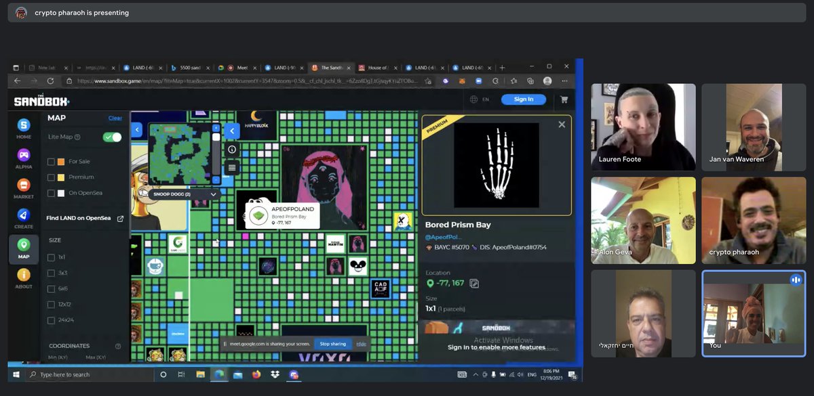The width and height of the screenshot is (814, 396).
Task: Copy the -77, 167 coordinates
Action: tap(474, 283)
